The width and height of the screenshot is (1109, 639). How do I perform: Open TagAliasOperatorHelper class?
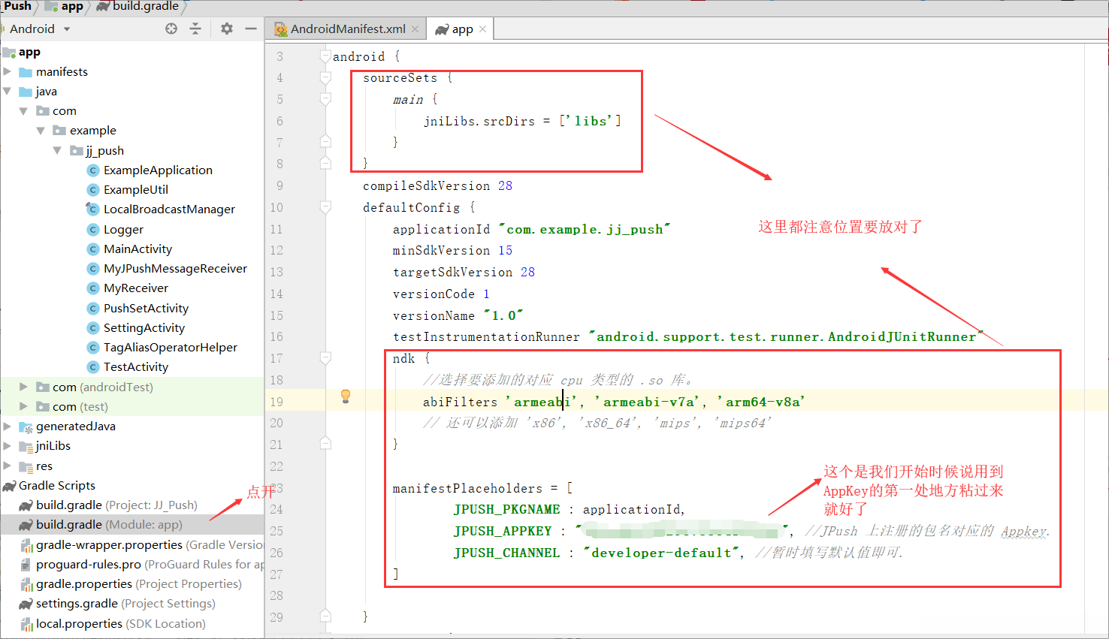(171, 348)
